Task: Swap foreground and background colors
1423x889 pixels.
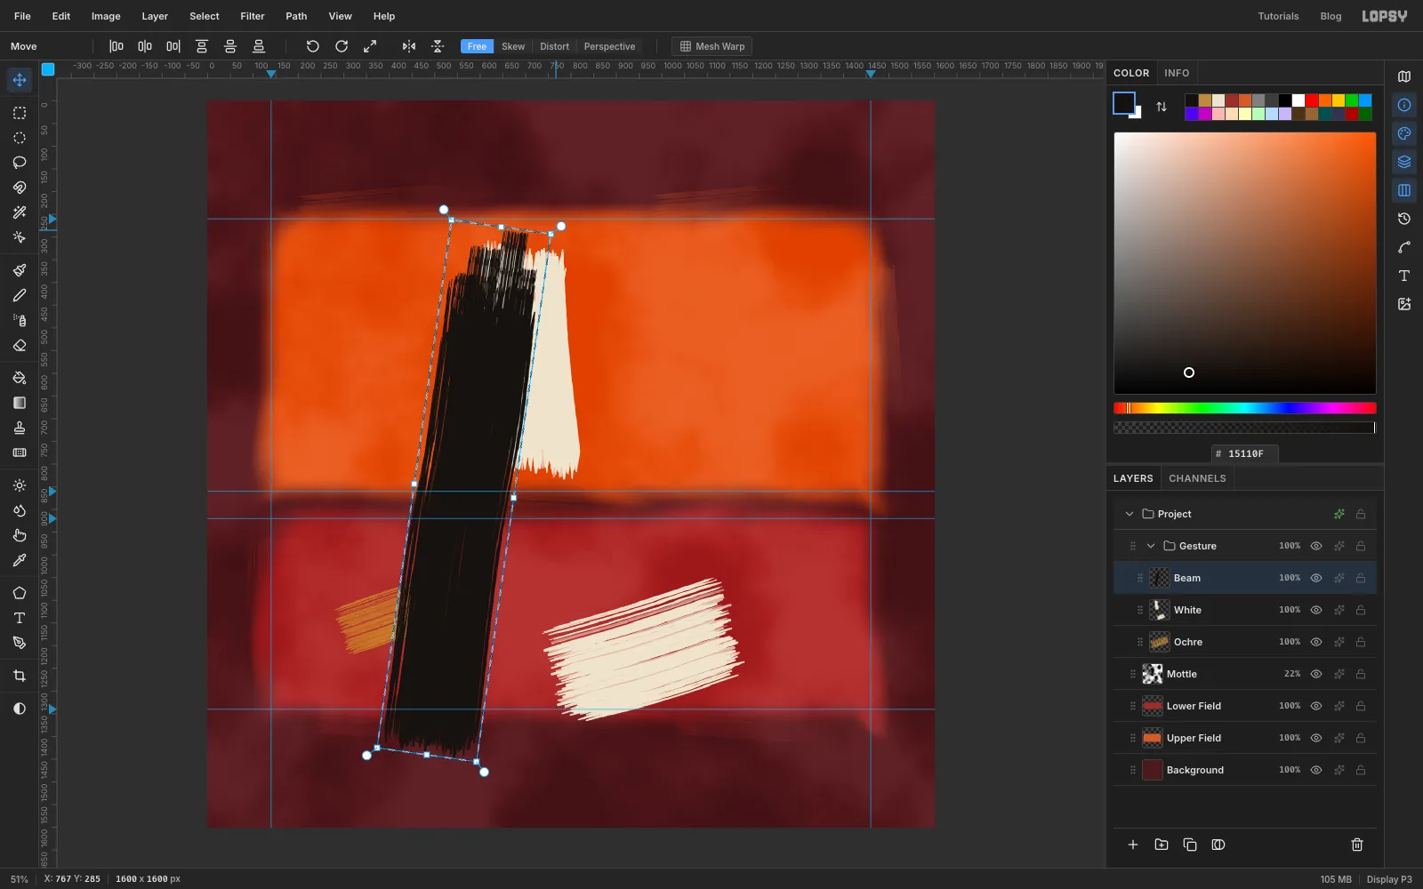Action: (1162, 107)
